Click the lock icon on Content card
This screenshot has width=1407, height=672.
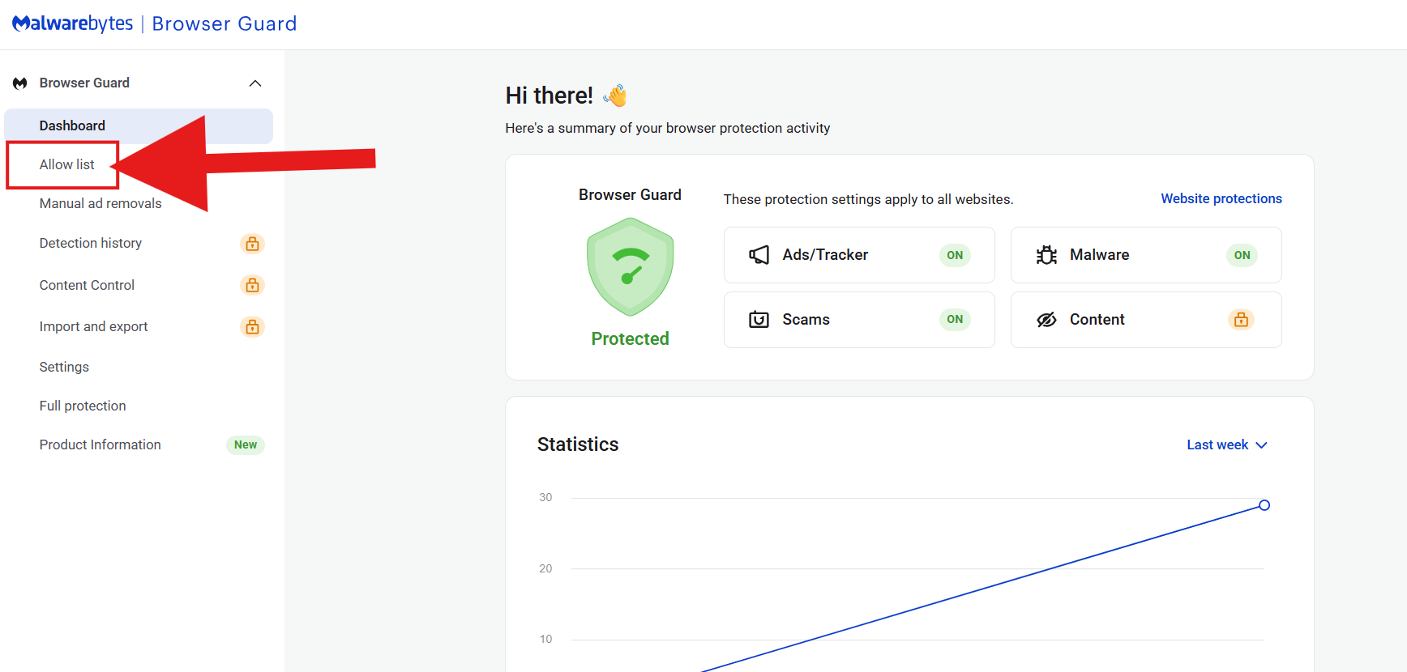click(x=1241, y=320)
